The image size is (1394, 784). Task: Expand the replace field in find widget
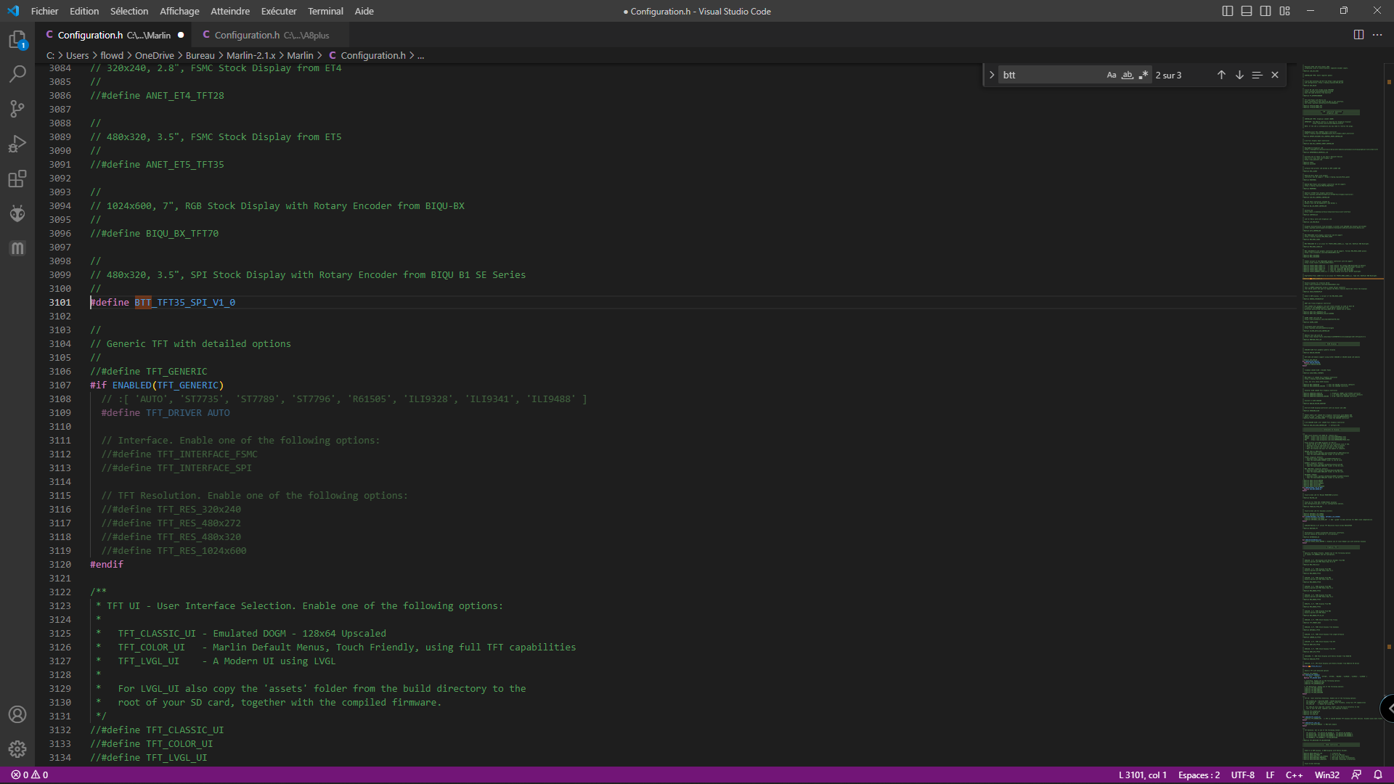[992, 75]
